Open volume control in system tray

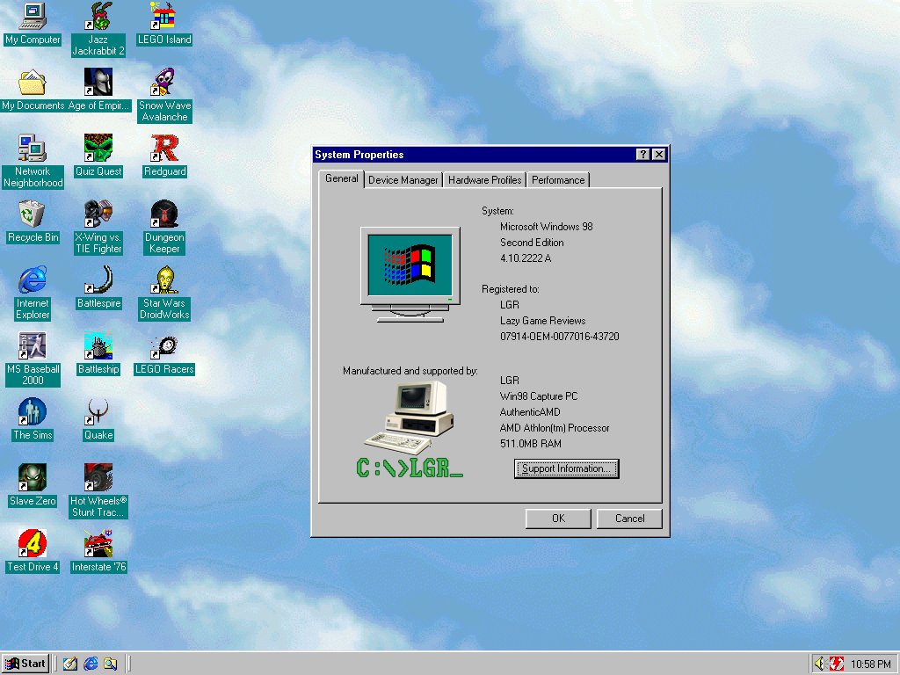click(x=820, y=664)
